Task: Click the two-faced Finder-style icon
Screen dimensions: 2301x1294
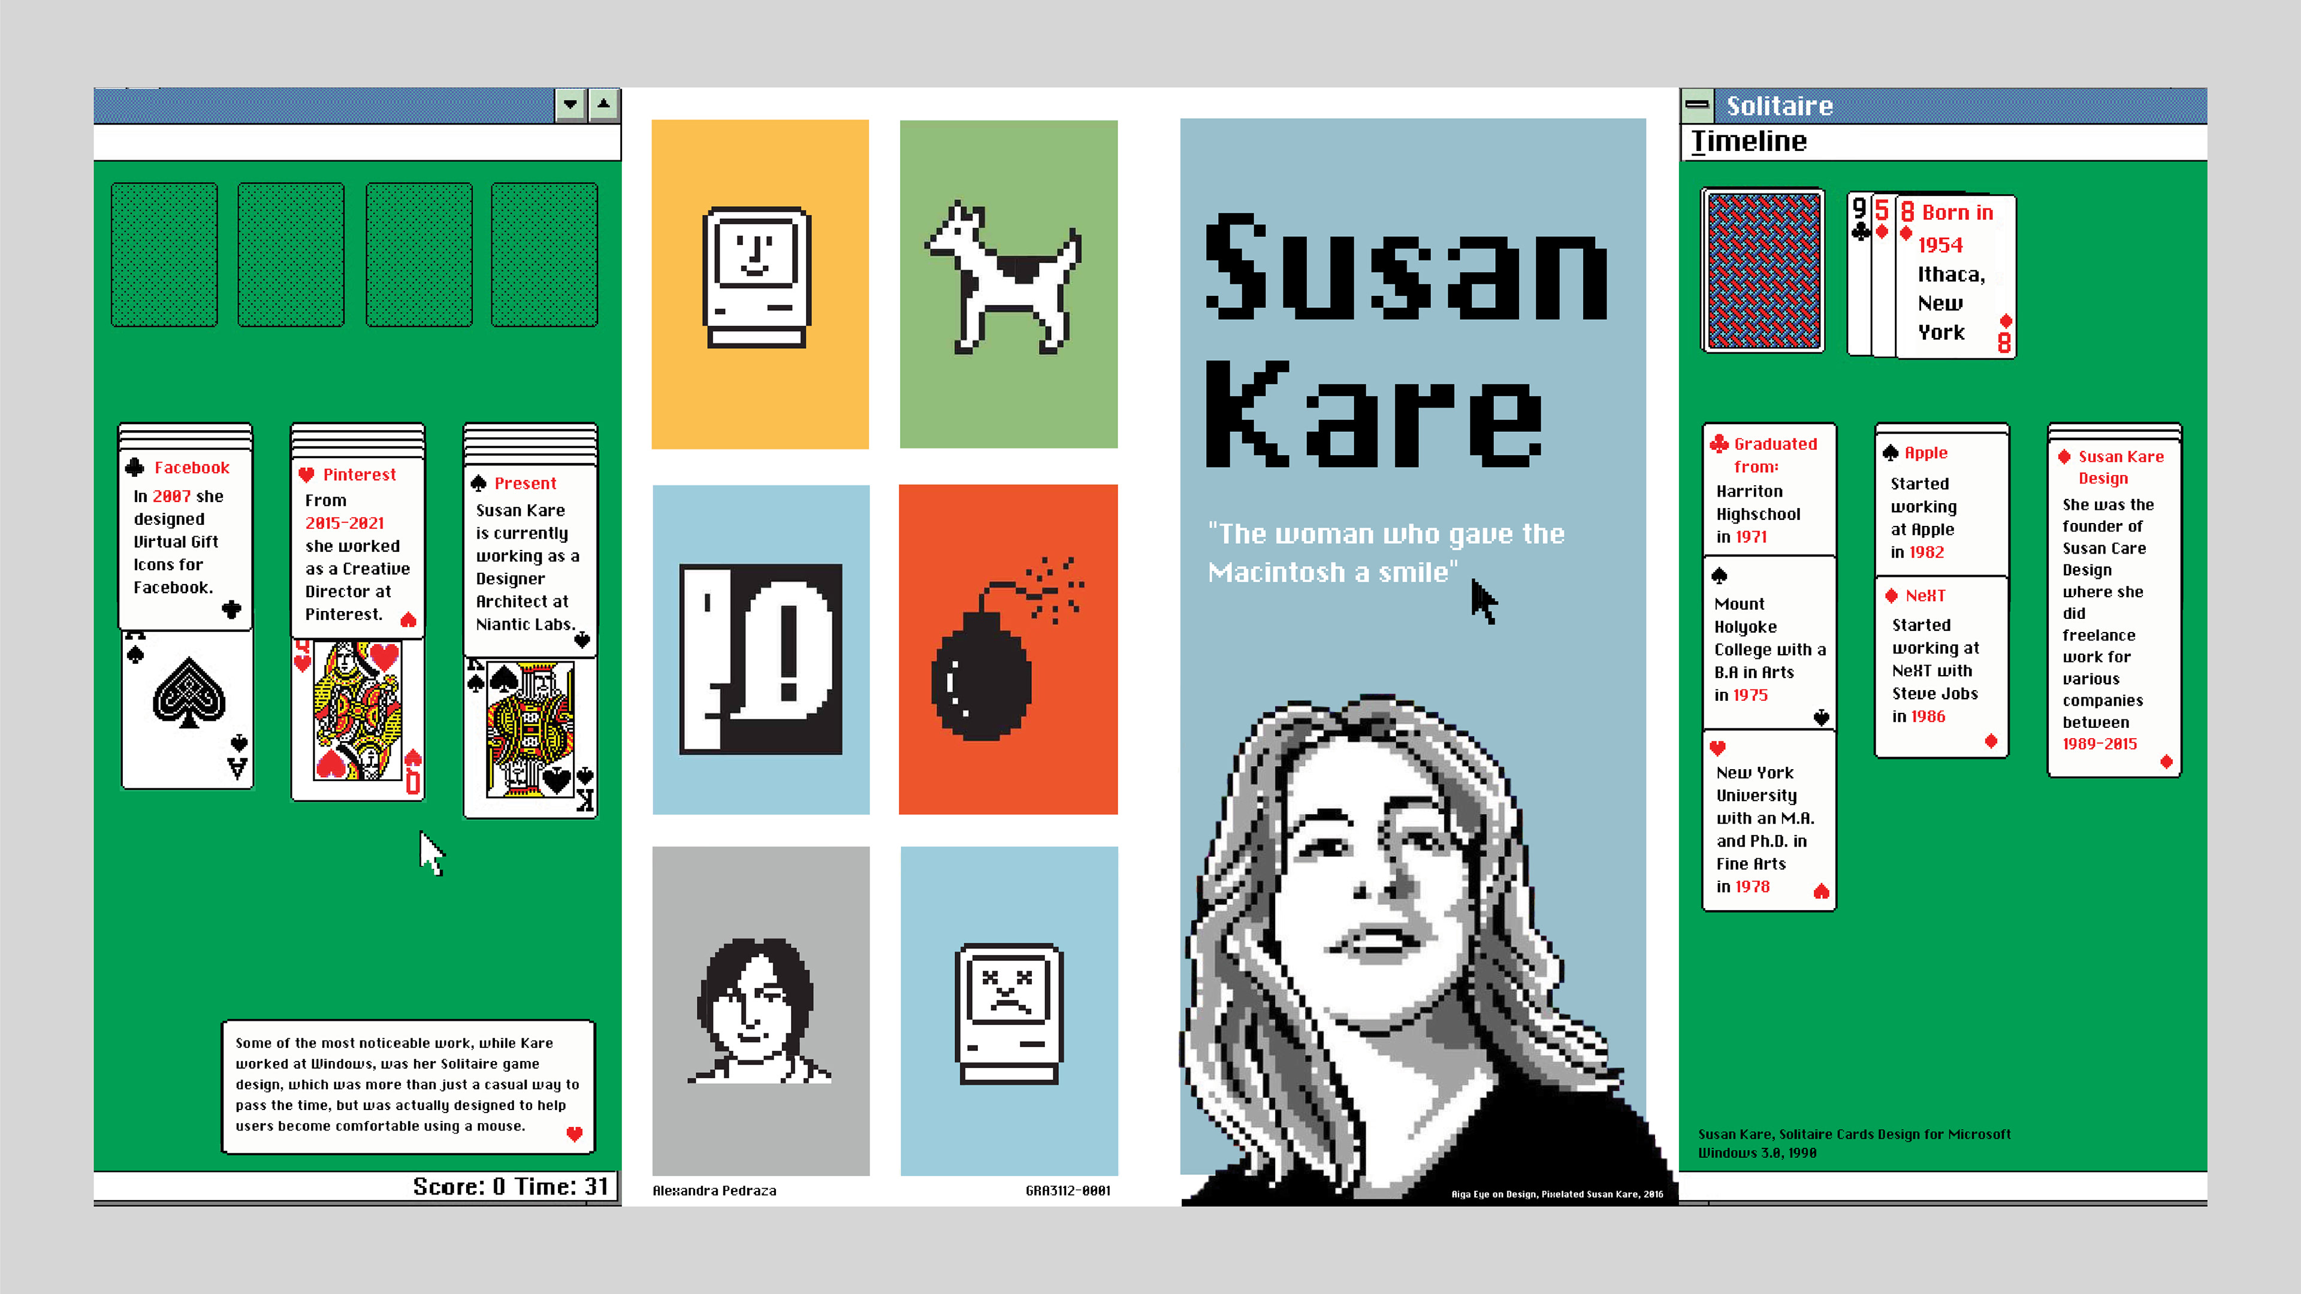Action: pos(760,659)
